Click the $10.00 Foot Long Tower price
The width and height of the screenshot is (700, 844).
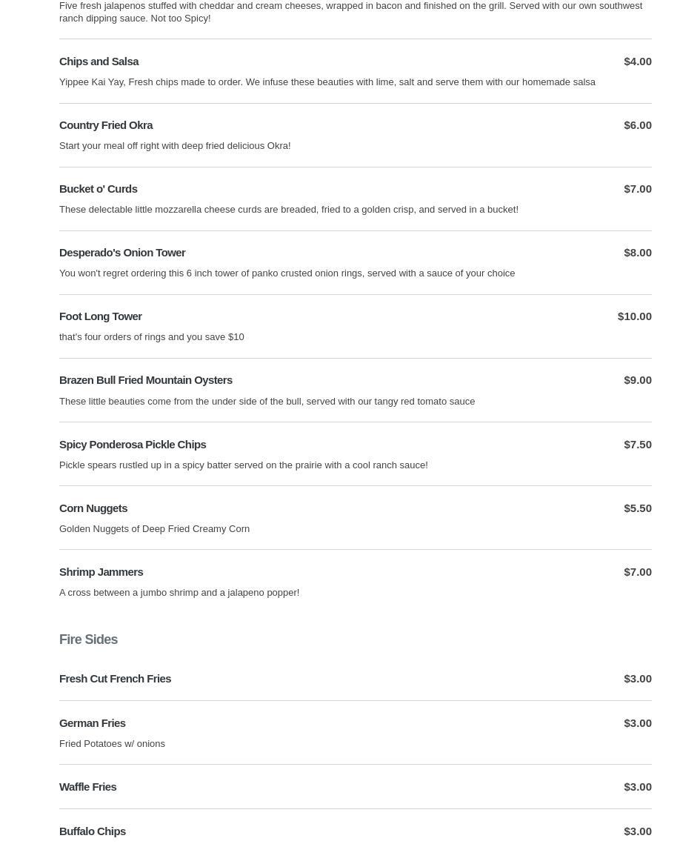[x=634, y=316]
